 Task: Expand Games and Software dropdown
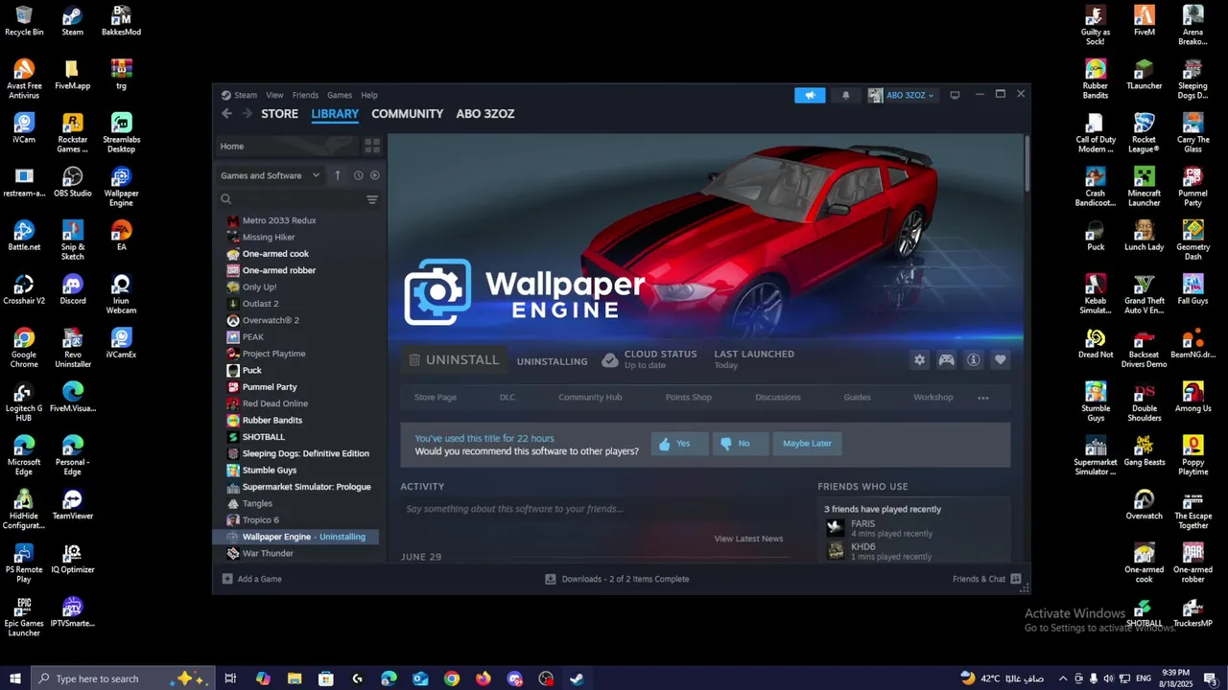[270, 175]
